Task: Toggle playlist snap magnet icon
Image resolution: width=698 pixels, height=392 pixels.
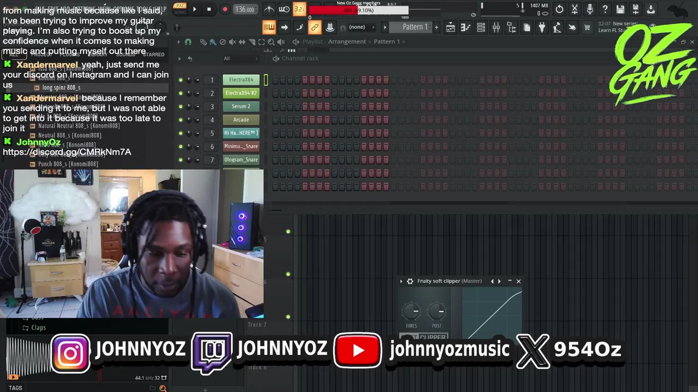Action: pyautogui.click(x=188, y=42)
